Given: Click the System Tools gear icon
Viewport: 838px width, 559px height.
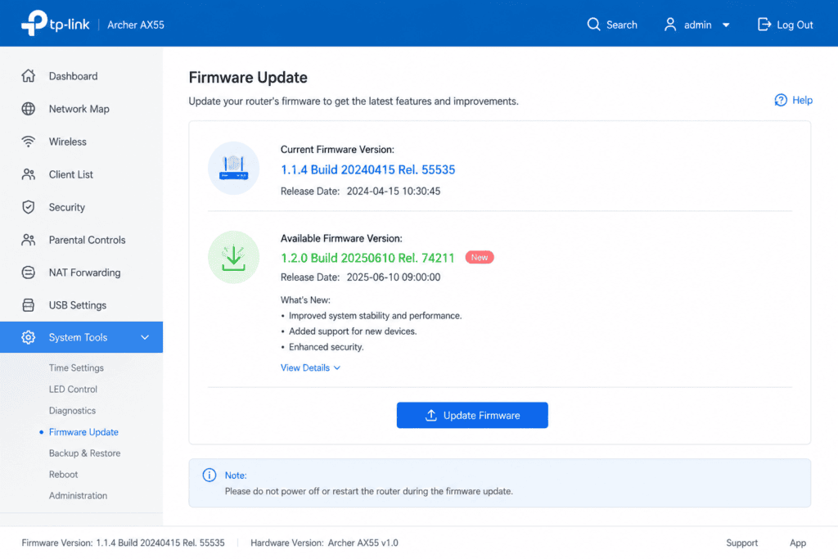Looking at the screenshot, I should click(29, 337).
